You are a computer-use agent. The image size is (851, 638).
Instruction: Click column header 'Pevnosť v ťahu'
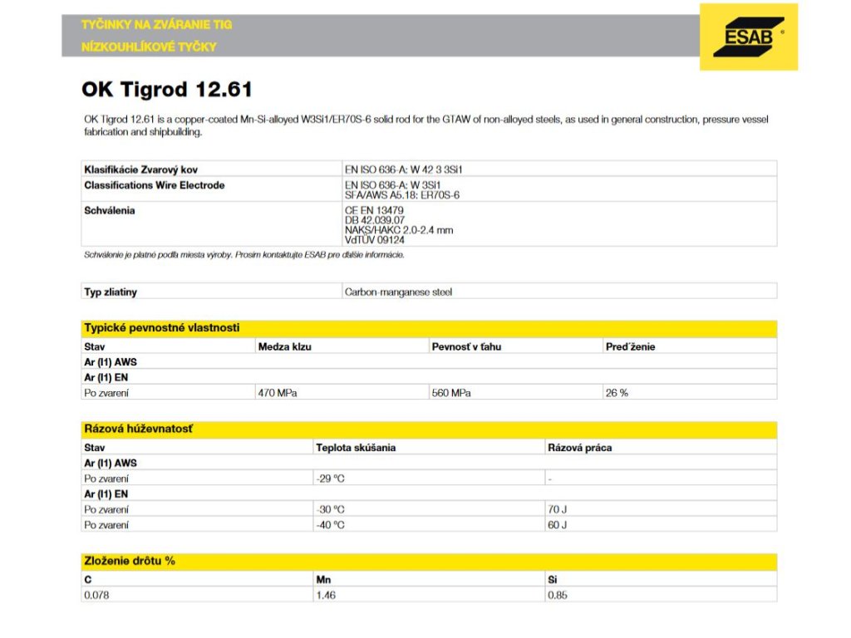click(466, 346)
